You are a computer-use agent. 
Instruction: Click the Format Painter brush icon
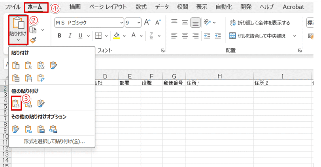pyautogui.click(x=33, y=40)
